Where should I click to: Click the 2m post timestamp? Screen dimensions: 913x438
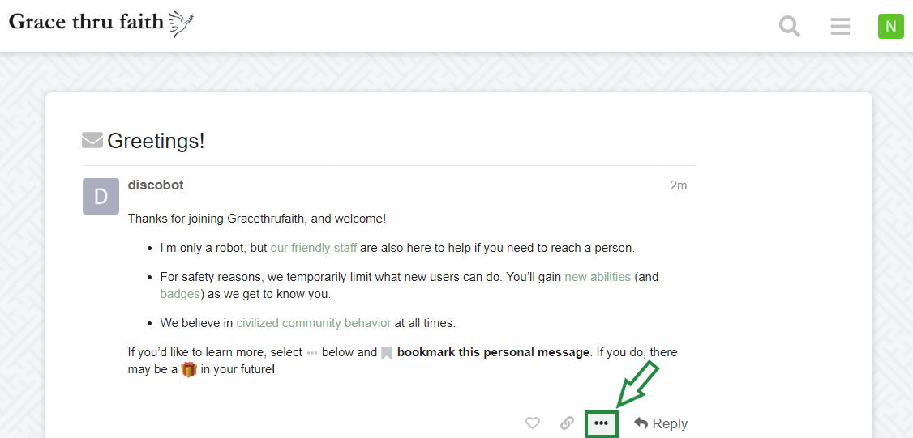pos(679,185)
